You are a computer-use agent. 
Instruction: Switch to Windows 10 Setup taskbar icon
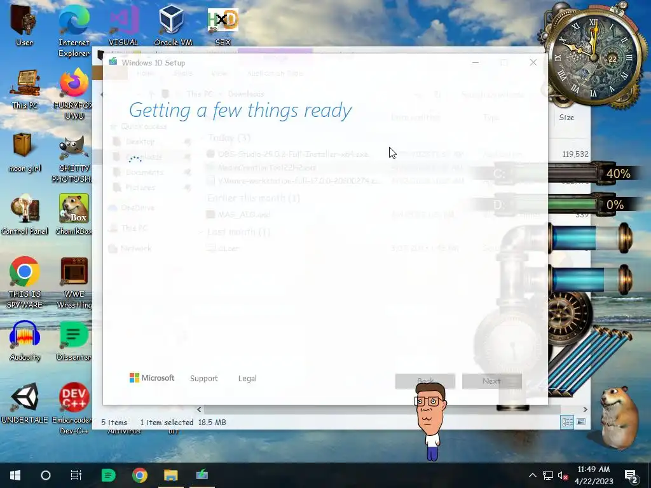pos(202,475)
